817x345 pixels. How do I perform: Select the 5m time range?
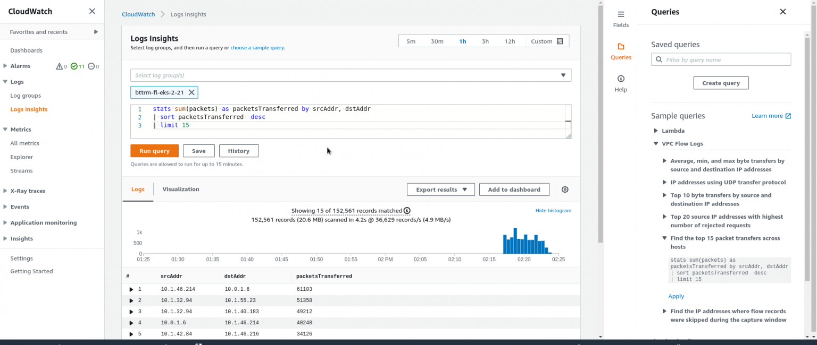coord(411,40)
